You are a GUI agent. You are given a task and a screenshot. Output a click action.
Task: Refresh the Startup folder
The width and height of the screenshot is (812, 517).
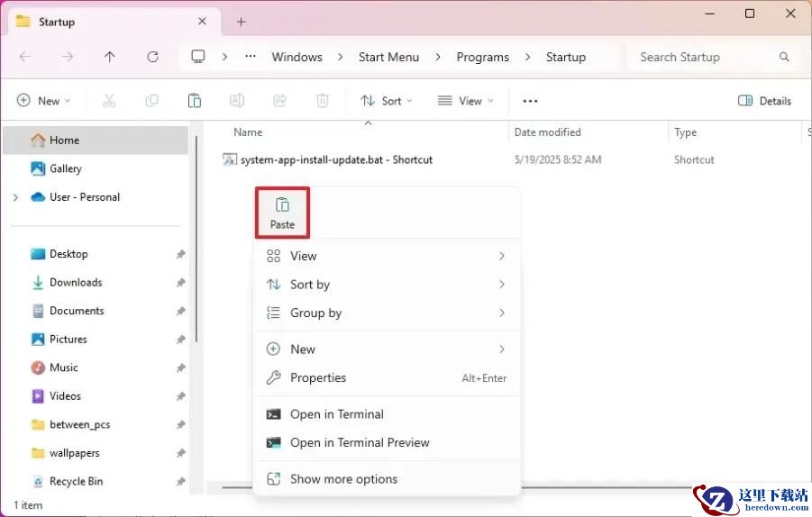coord(152,57)
